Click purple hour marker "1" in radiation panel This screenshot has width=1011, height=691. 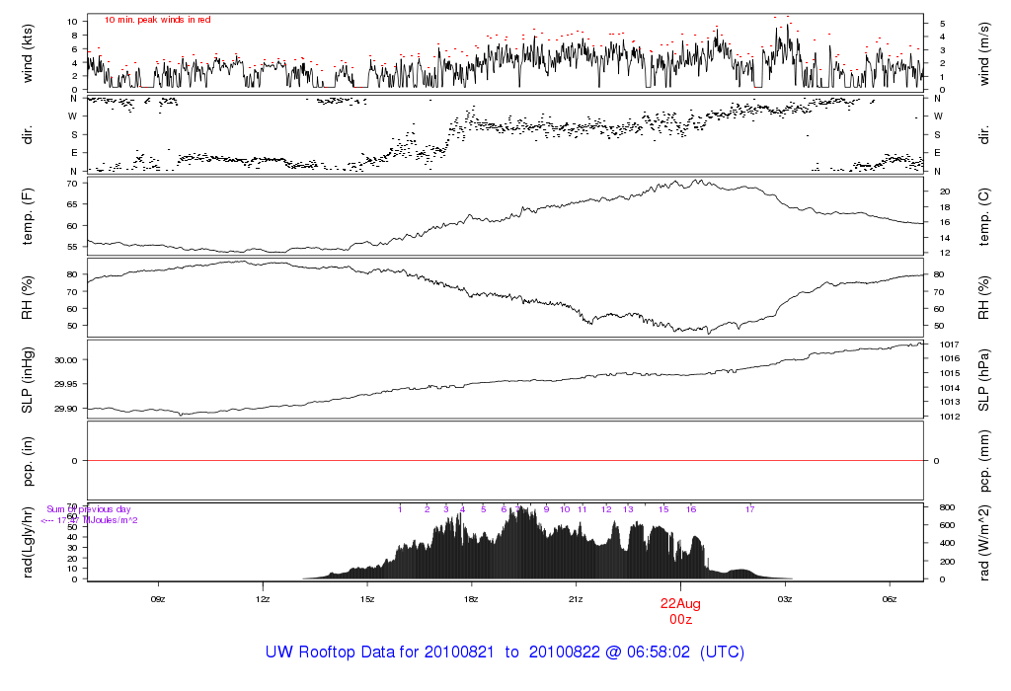(400, 509)
